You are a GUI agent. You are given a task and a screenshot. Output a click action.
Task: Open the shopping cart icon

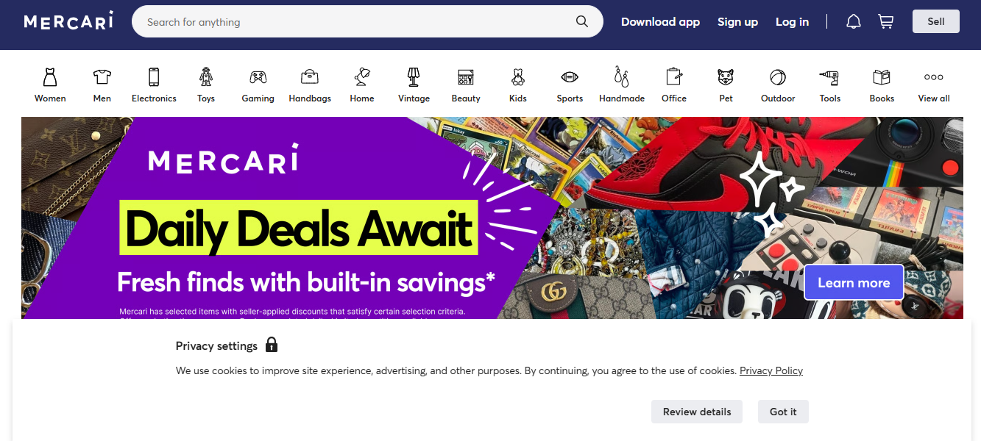point(886,22)
